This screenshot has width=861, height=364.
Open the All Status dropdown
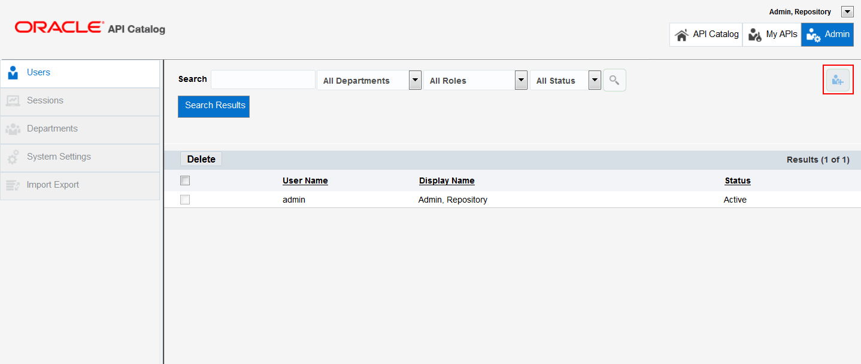pyautogui.click(x=594, y=79)
